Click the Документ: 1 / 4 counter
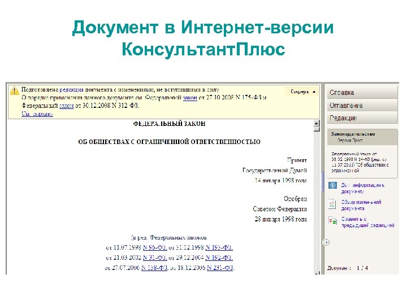The image size is (407, 305). pos(348,268)
